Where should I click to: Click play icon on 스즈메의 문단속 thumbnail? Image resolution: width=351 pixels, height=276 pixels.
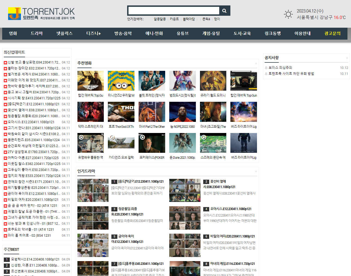pyautogui.click(x=204, y=137)
